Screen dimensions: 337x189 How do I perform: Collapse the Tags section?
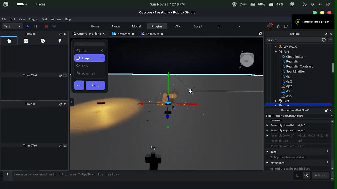tap(267, 152)
